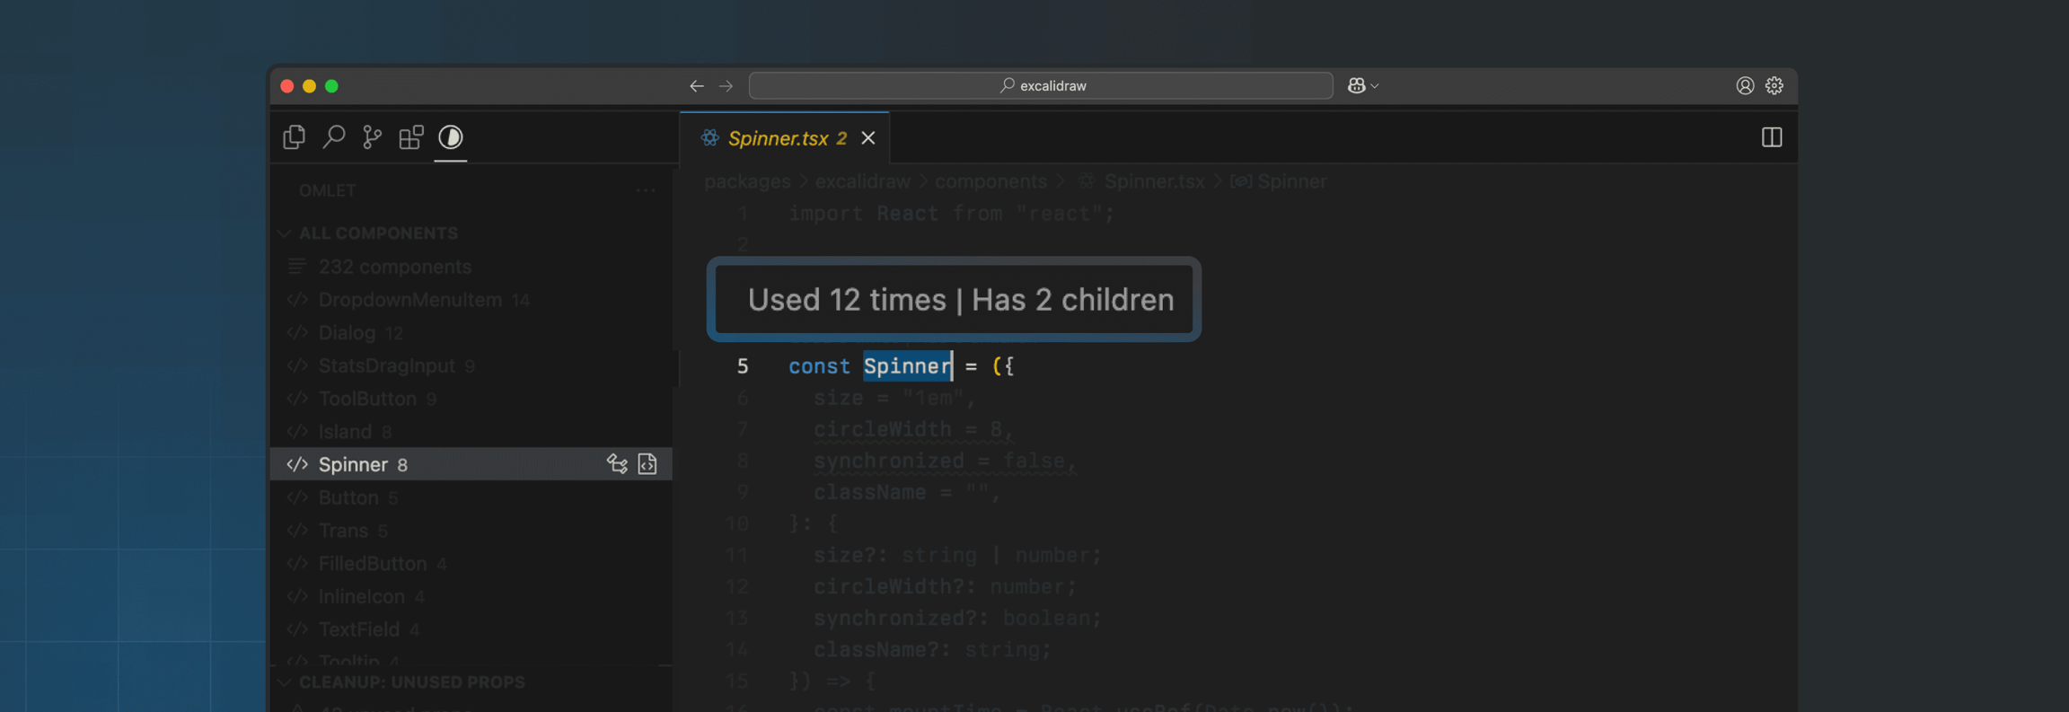Show the Spinner row's dependency tree icon
This screenshot has height=712, width=2069.
(x=617, y=464)
